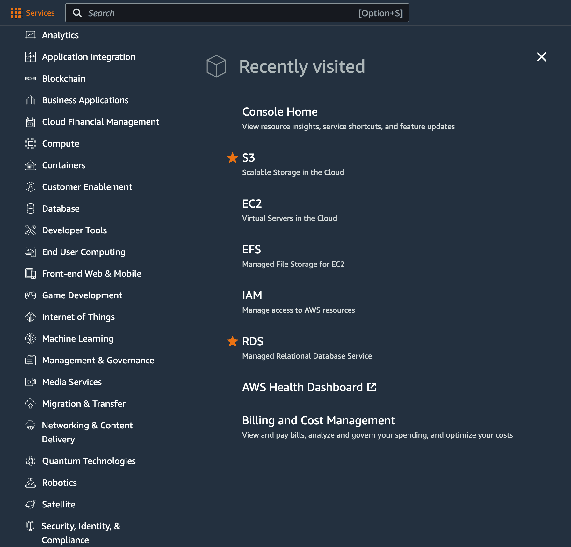
Task: Click the Database cylinder icon
Action: 31,208
